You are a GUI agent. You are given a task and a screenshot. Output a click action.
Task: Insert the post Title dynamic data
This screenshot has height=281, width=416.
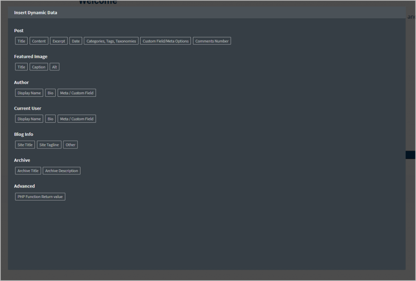point(21,41)
